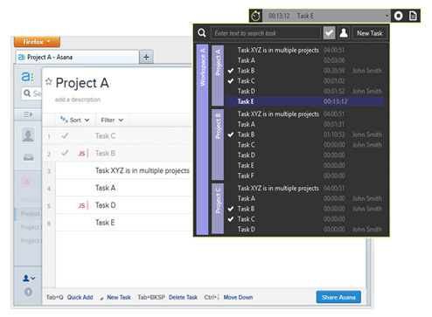Open the Filter dropdown
Screen dimensions: 432x317
(112, 120)
